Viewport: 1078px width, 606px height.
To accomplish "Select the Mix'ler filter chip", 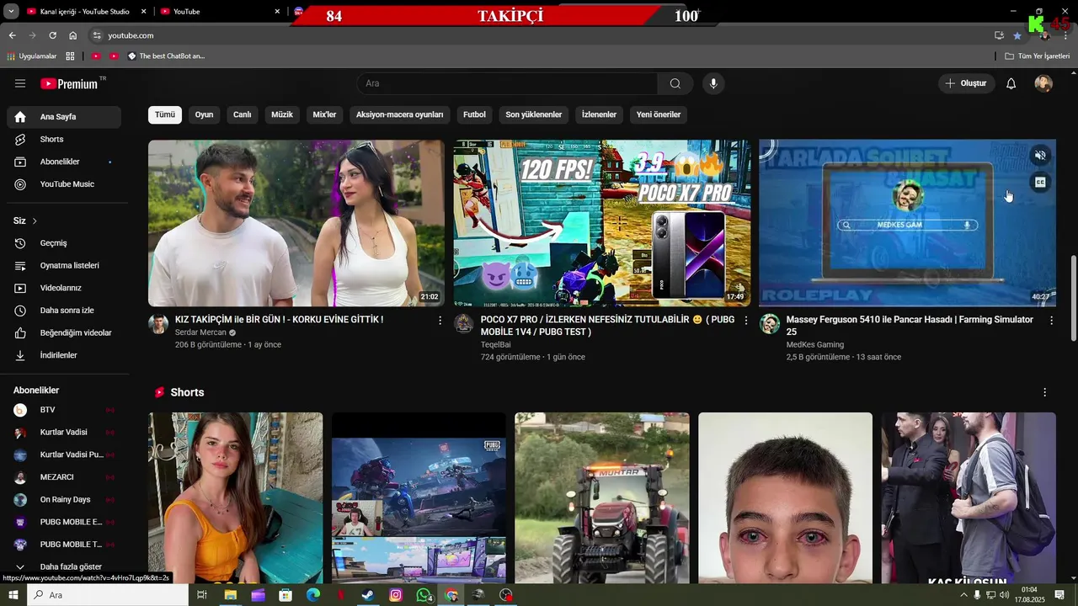I will [x=324, y=114].
